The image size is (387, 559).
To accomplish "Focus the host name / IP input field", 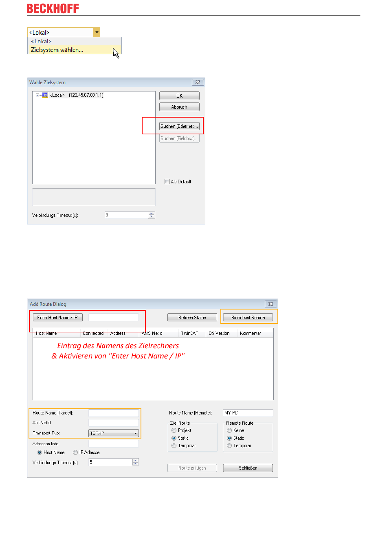I will click(x=114, y=317).
